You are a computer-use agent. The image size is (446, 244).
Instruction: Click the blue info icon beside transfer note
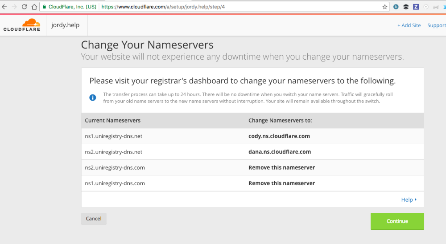click(x=93, y=98)
